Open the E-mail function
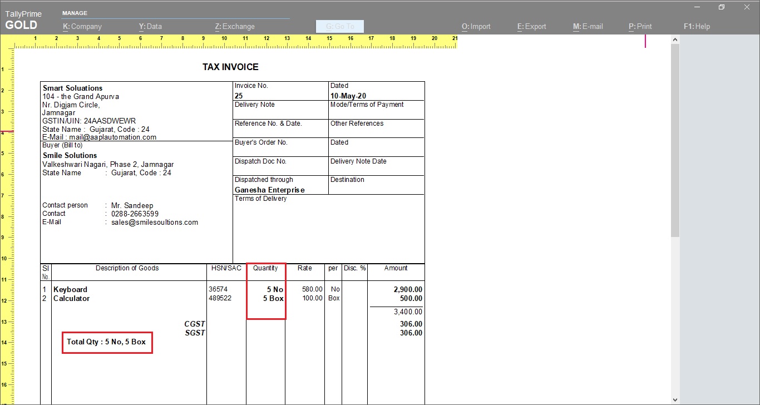 pos(588,26)
